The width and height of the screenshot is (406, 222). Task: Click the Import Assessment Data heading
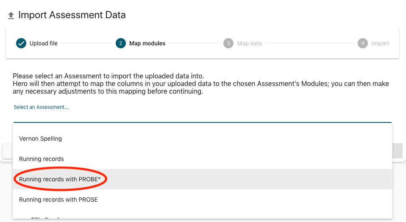coord(72,15)
